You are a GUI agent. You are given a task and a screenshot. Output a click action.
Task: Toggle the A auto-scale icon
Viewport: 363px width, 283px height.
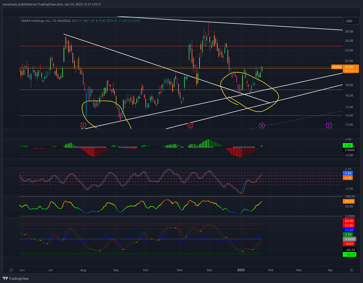(351, 270)
